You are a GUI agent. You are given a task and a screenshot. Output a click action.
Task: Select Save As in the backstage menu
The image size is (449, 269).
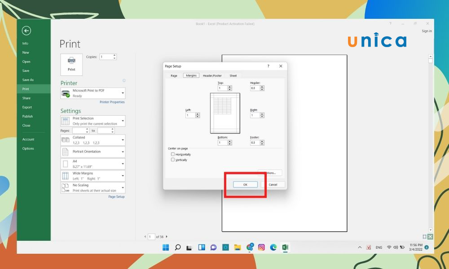point(28,80)
